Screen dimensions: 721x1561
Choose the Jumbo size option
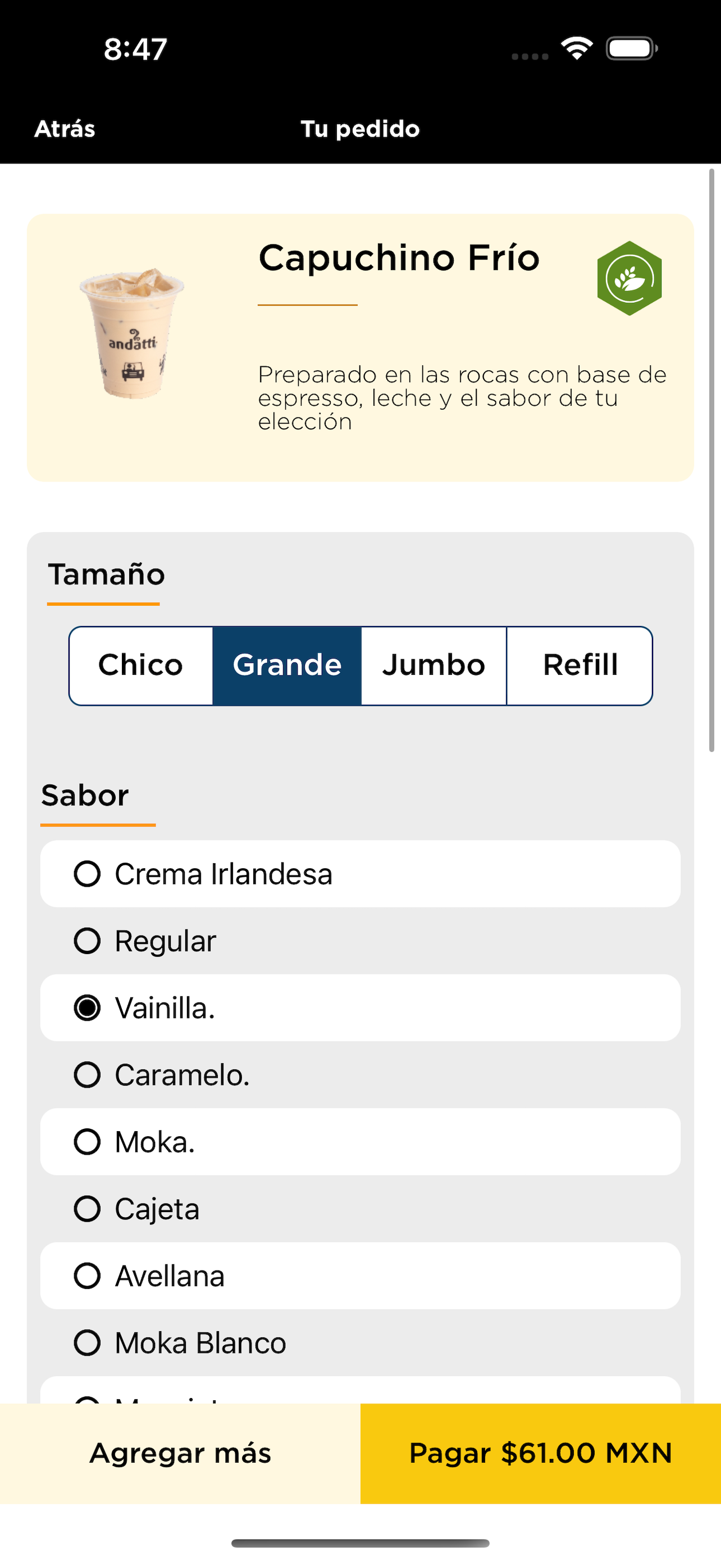(x=433, y=665)
